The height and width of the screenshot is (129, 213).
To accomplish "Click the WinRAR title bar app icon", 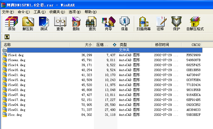I will pyautogui.click(x=3, y=5).
